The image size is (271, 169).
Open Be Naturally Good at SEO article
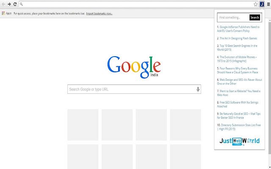tap(238, 115)
